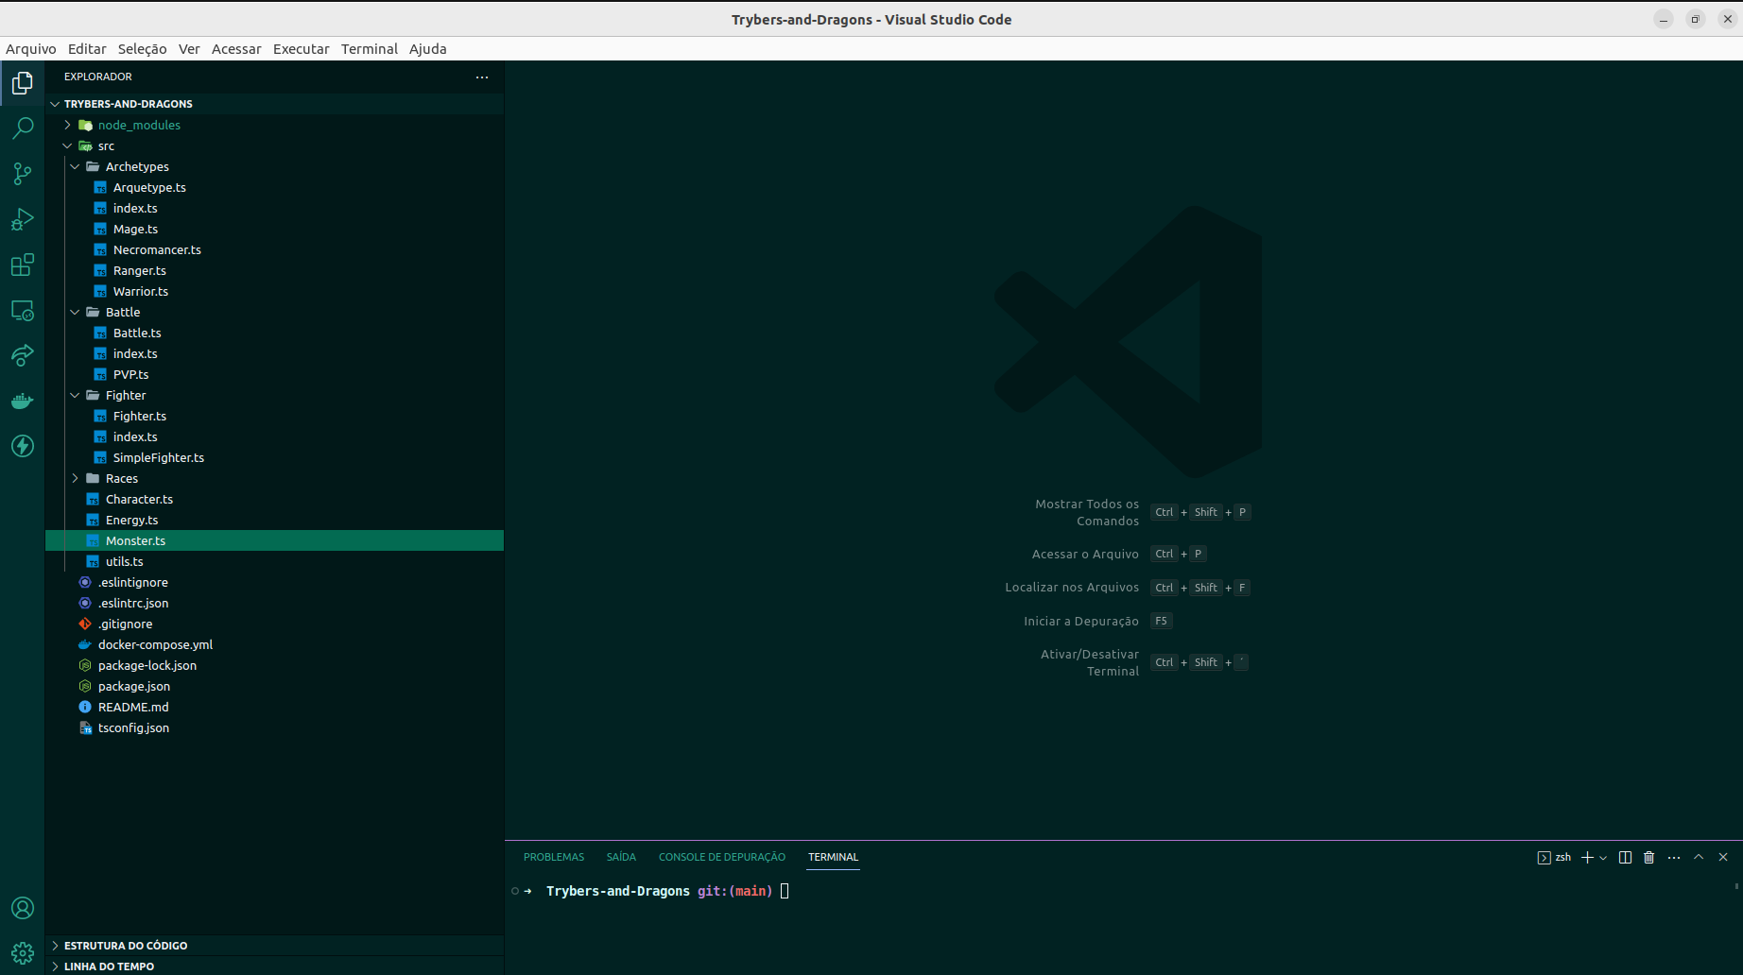Switch to the PROBLEMAS tab
Viewport: 1743px width, 975px height.
click(554, 857)
